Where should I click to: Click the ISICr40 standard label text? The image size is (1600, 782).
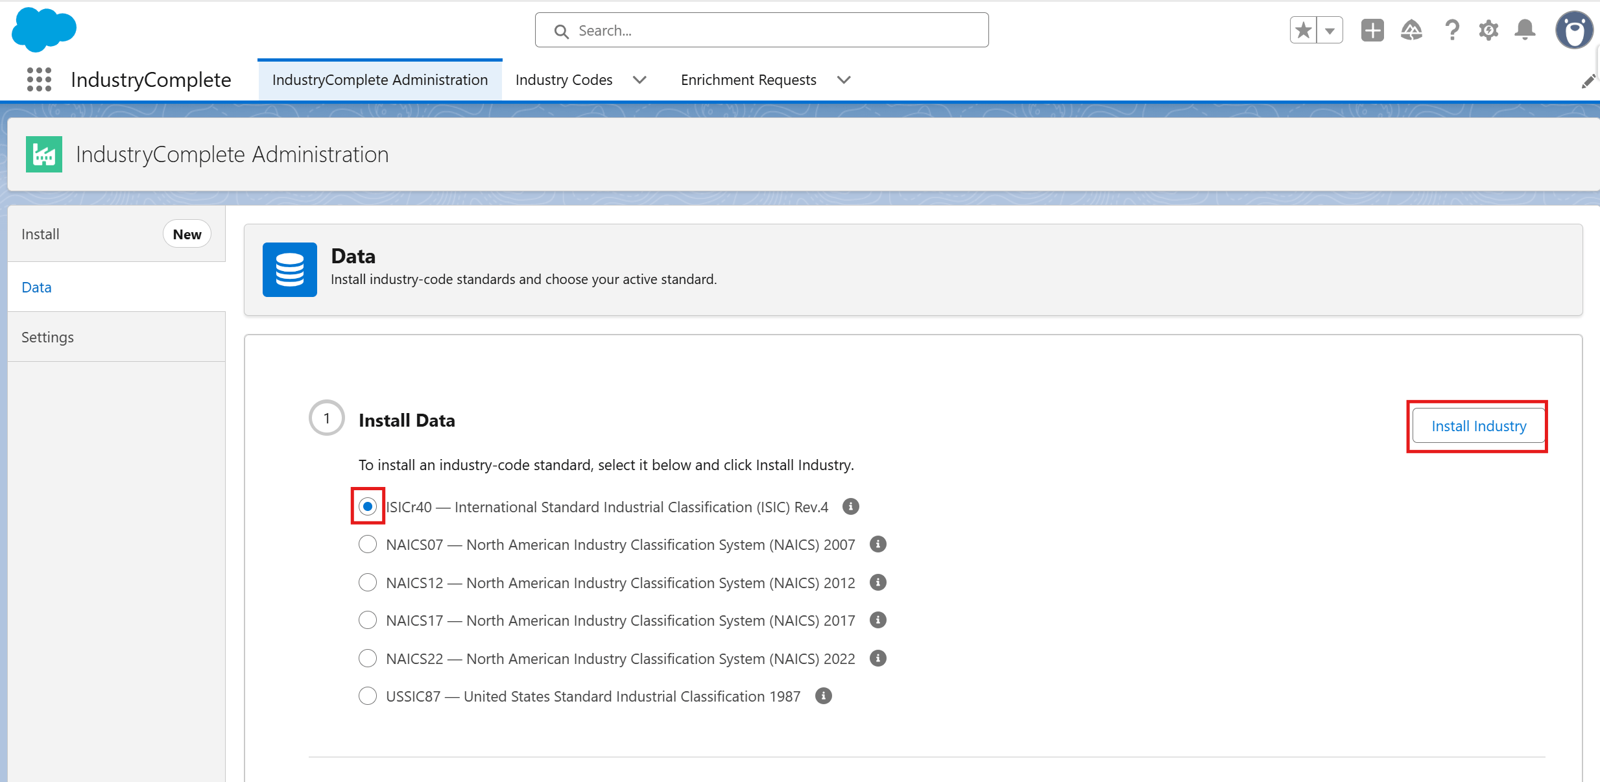pyautogui.click(x=607, y=507)
